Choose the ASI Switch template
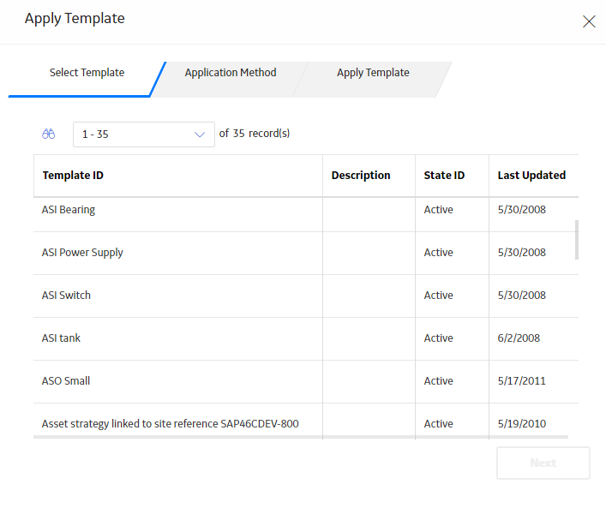606x514 pixels. point(306,296)
